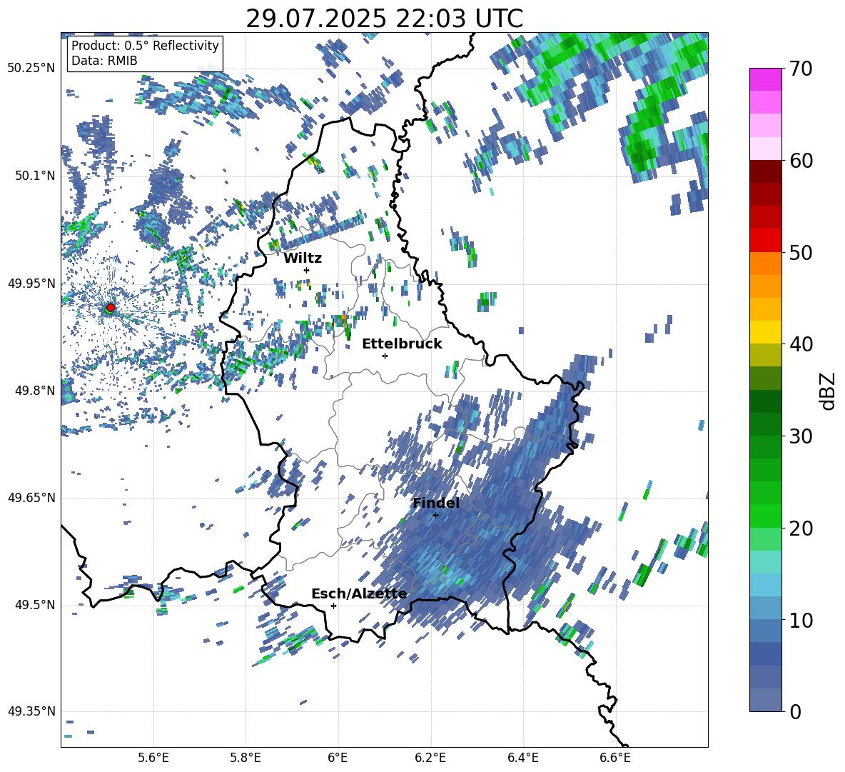845x772 pixels.
Task: Click the cross marker below Wiltz
Action: coord(307,270)
